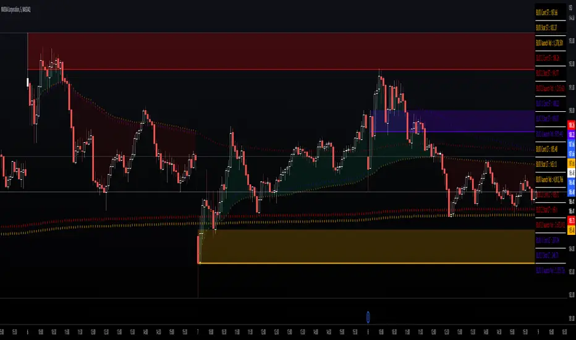Click the blue event marker above time axis

pos(368,317)
